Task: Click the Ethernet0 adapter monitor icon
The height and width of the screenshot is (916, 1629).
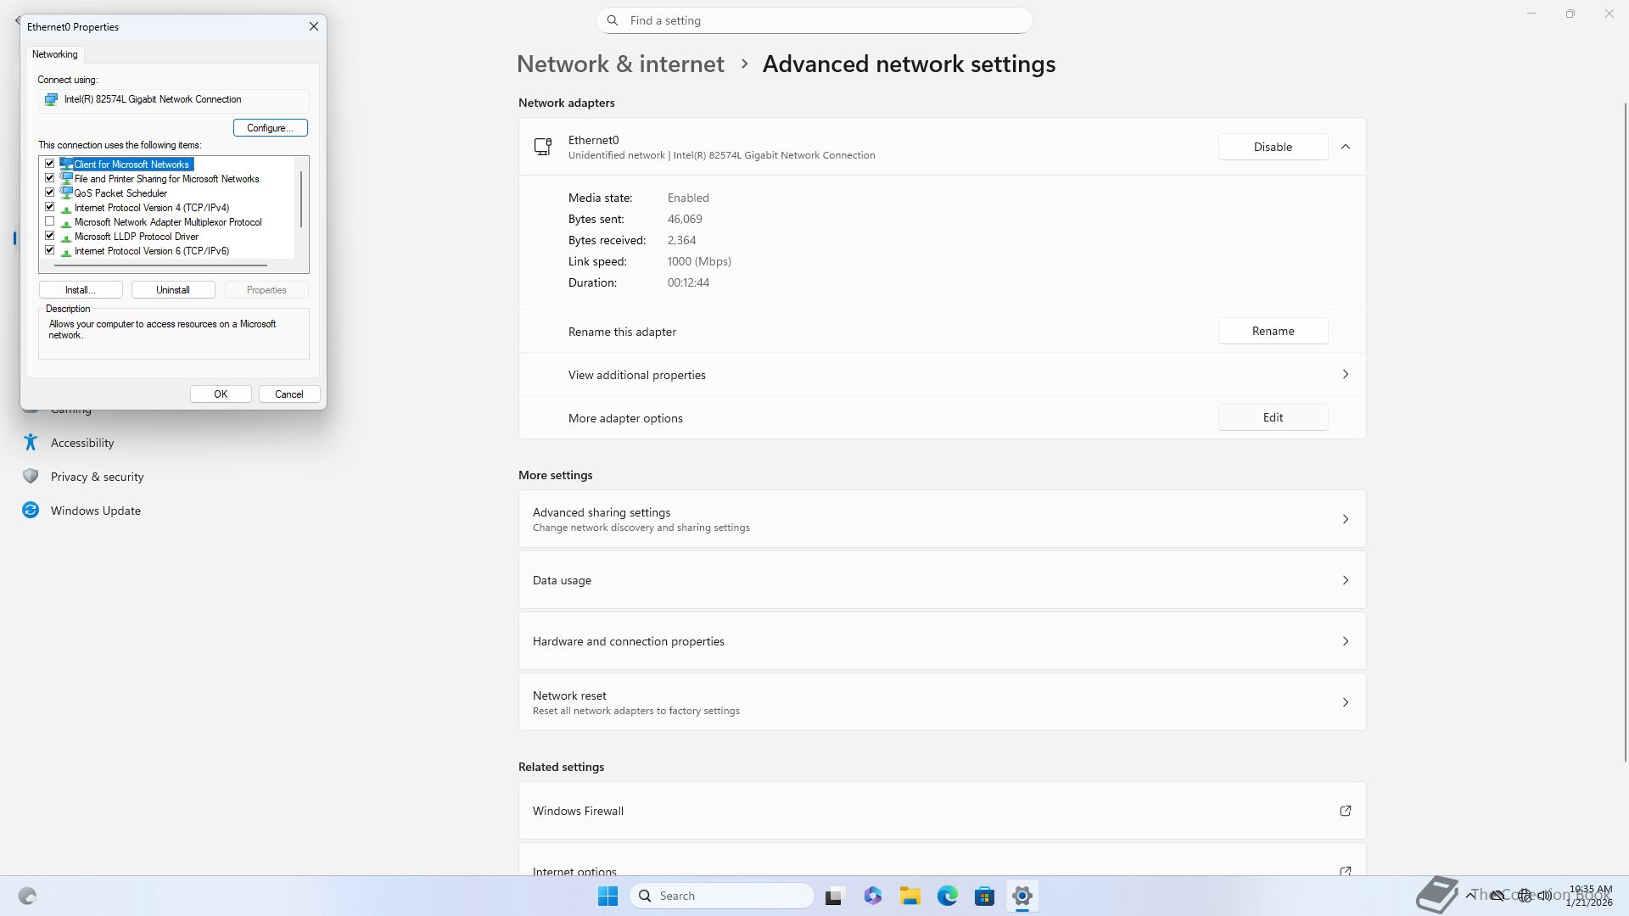Action: (543, 147)
